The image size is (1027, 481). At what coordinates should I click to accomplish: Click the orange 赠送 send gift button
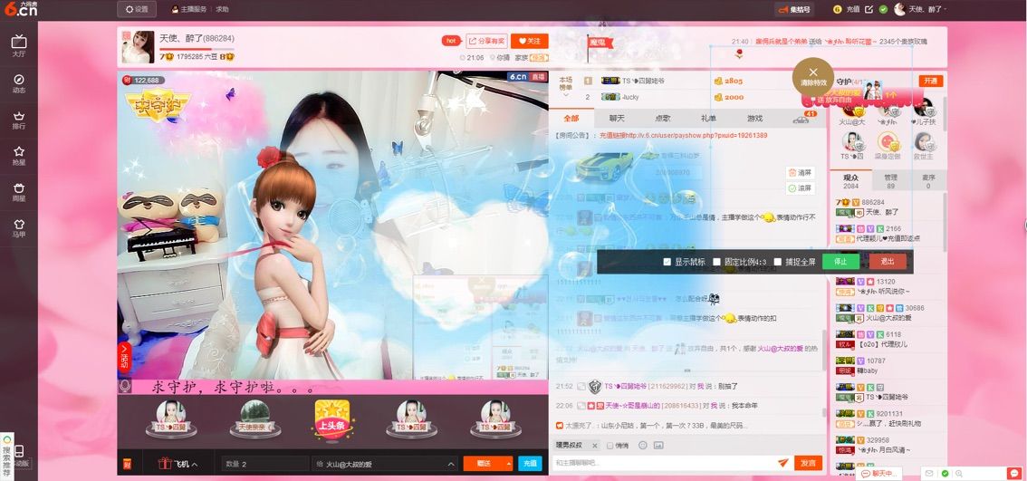click(484, 464)
